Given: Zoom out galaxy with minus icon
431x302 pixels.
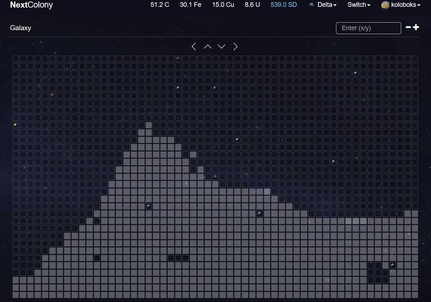Looking at the screenshot, I should [x=408, y=27].
